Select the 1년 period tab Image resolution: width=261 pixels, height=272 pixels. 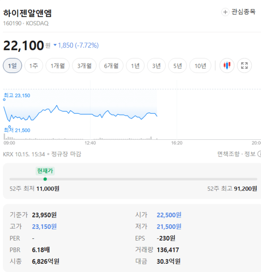point(135,66)
